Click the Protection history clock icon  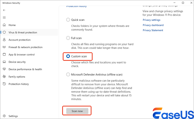tap(4, 84)
